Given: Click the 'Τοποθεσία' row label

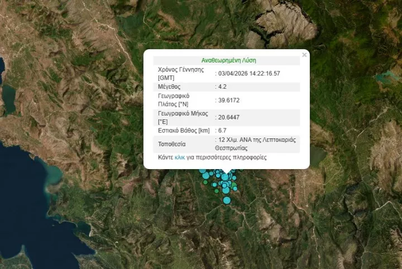Looking at the screenshot, I should click(173, 144).
